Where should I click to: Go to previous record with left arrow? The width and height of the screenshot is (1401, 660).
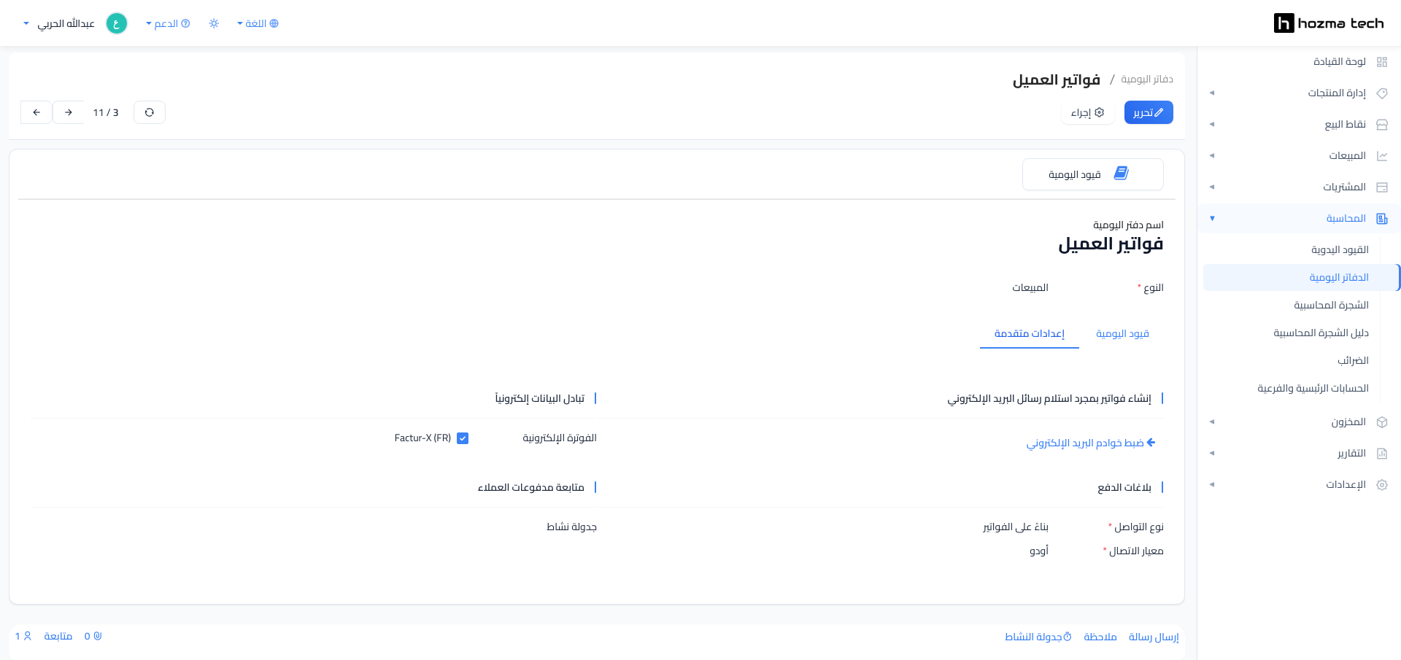click(x=36, y=112)
